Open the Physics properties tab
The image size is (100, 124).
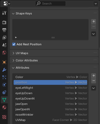click(x=4, y=85)
